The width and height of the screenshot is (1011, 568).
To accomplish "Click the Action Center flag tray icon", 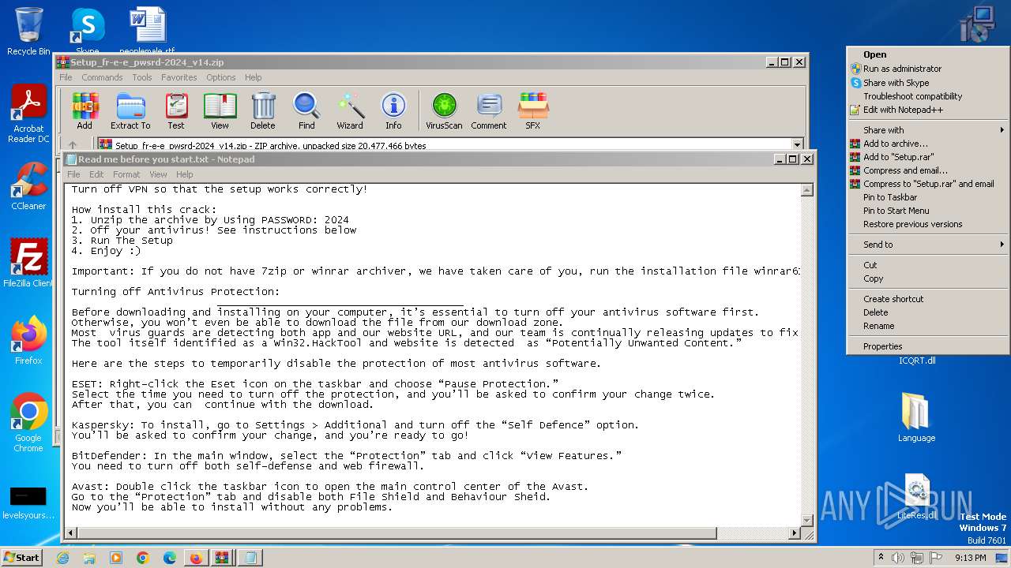I will [936, 558].
